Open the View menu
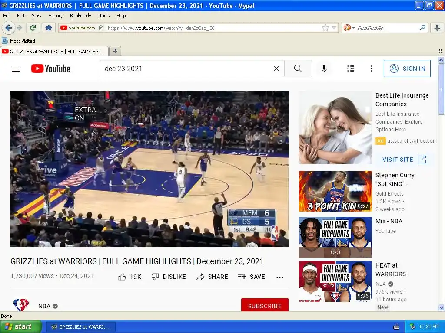The width and height of the screenshot is (445, 333). point(37,16)
